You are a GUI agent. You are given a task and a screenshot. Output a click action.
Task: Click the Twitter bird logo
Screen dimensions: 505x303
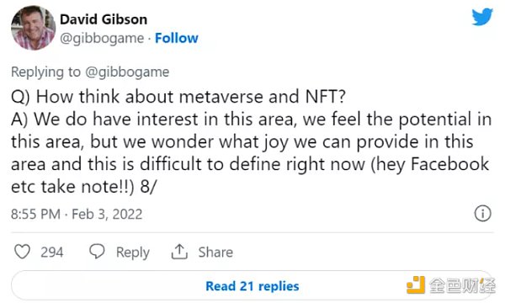(482, 17)
